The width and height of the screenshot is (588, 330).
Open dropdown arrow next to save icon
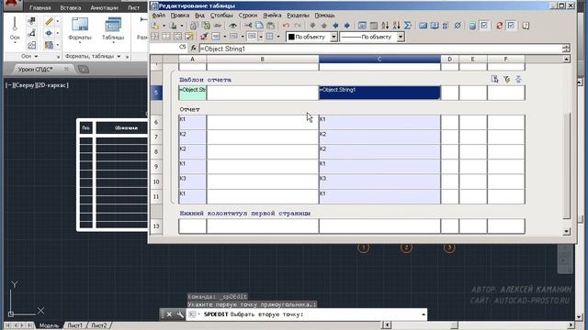[182, 26]
